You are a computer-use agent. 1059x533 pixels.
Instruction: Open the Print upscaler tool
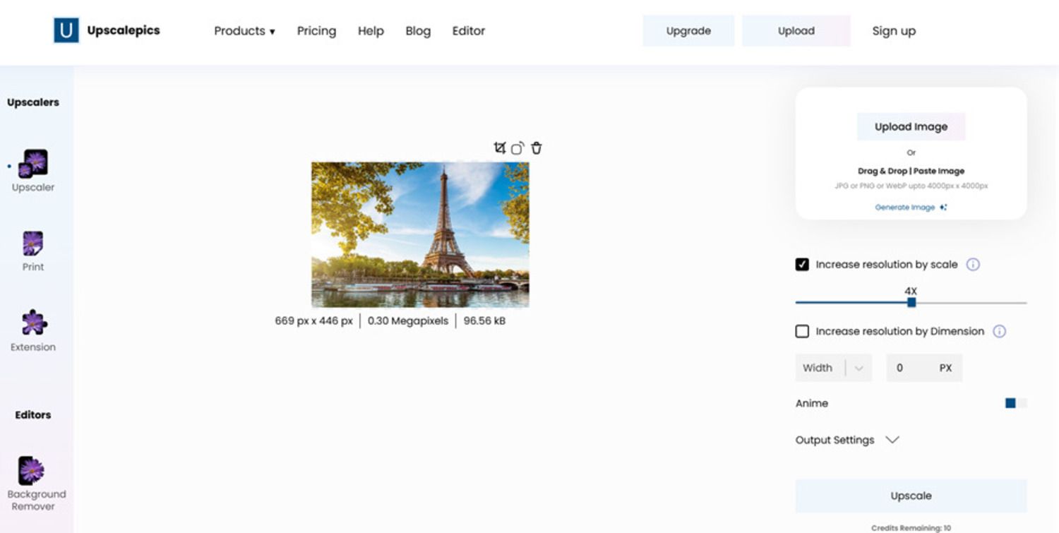pyautogui.click(x=32, y=244)
